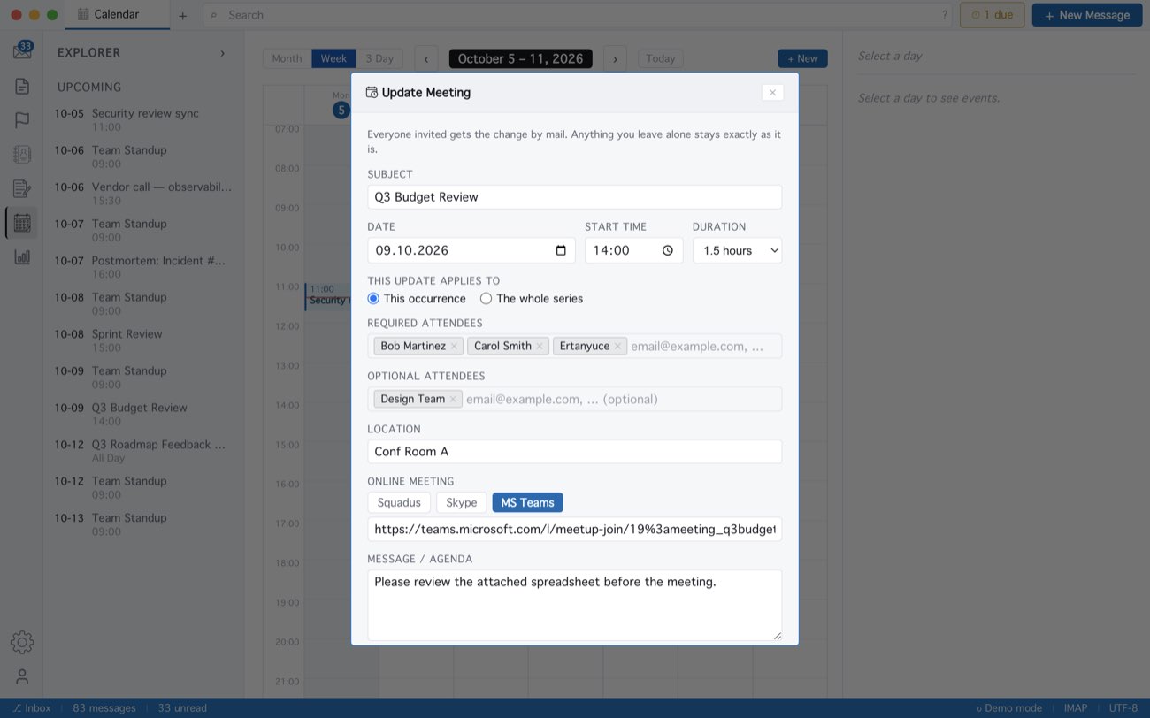Switch to the Week view tab
Viewport: 1150px width, 718px height.
[x=333, y=58]
